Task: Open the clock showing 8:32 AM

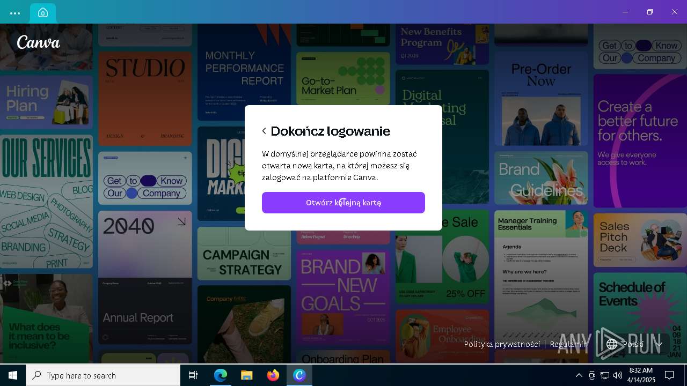Action: pos(641,375)
